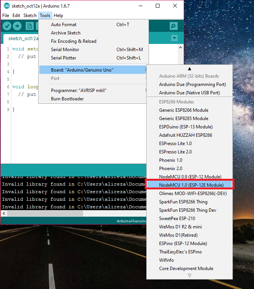Select Generic ESP8266 Module board
The height and width of the screenshot is (289, 254).
click(189, 110)
